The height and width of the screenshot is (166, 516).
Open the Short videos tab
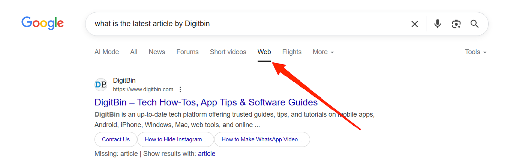coord(228,52)
